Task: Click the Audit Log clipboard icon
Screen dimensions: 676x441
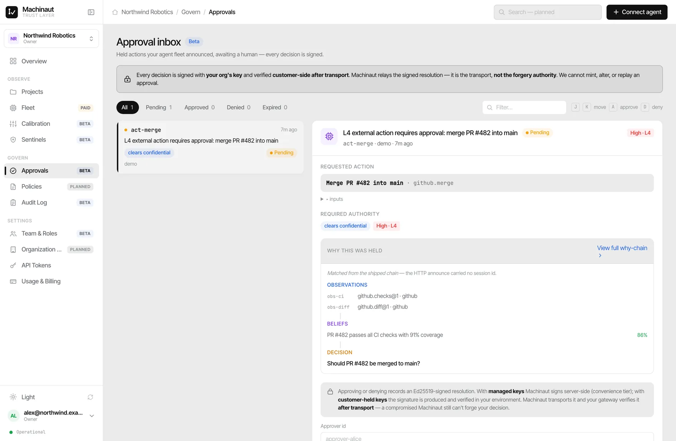Action: coord(13,203)
